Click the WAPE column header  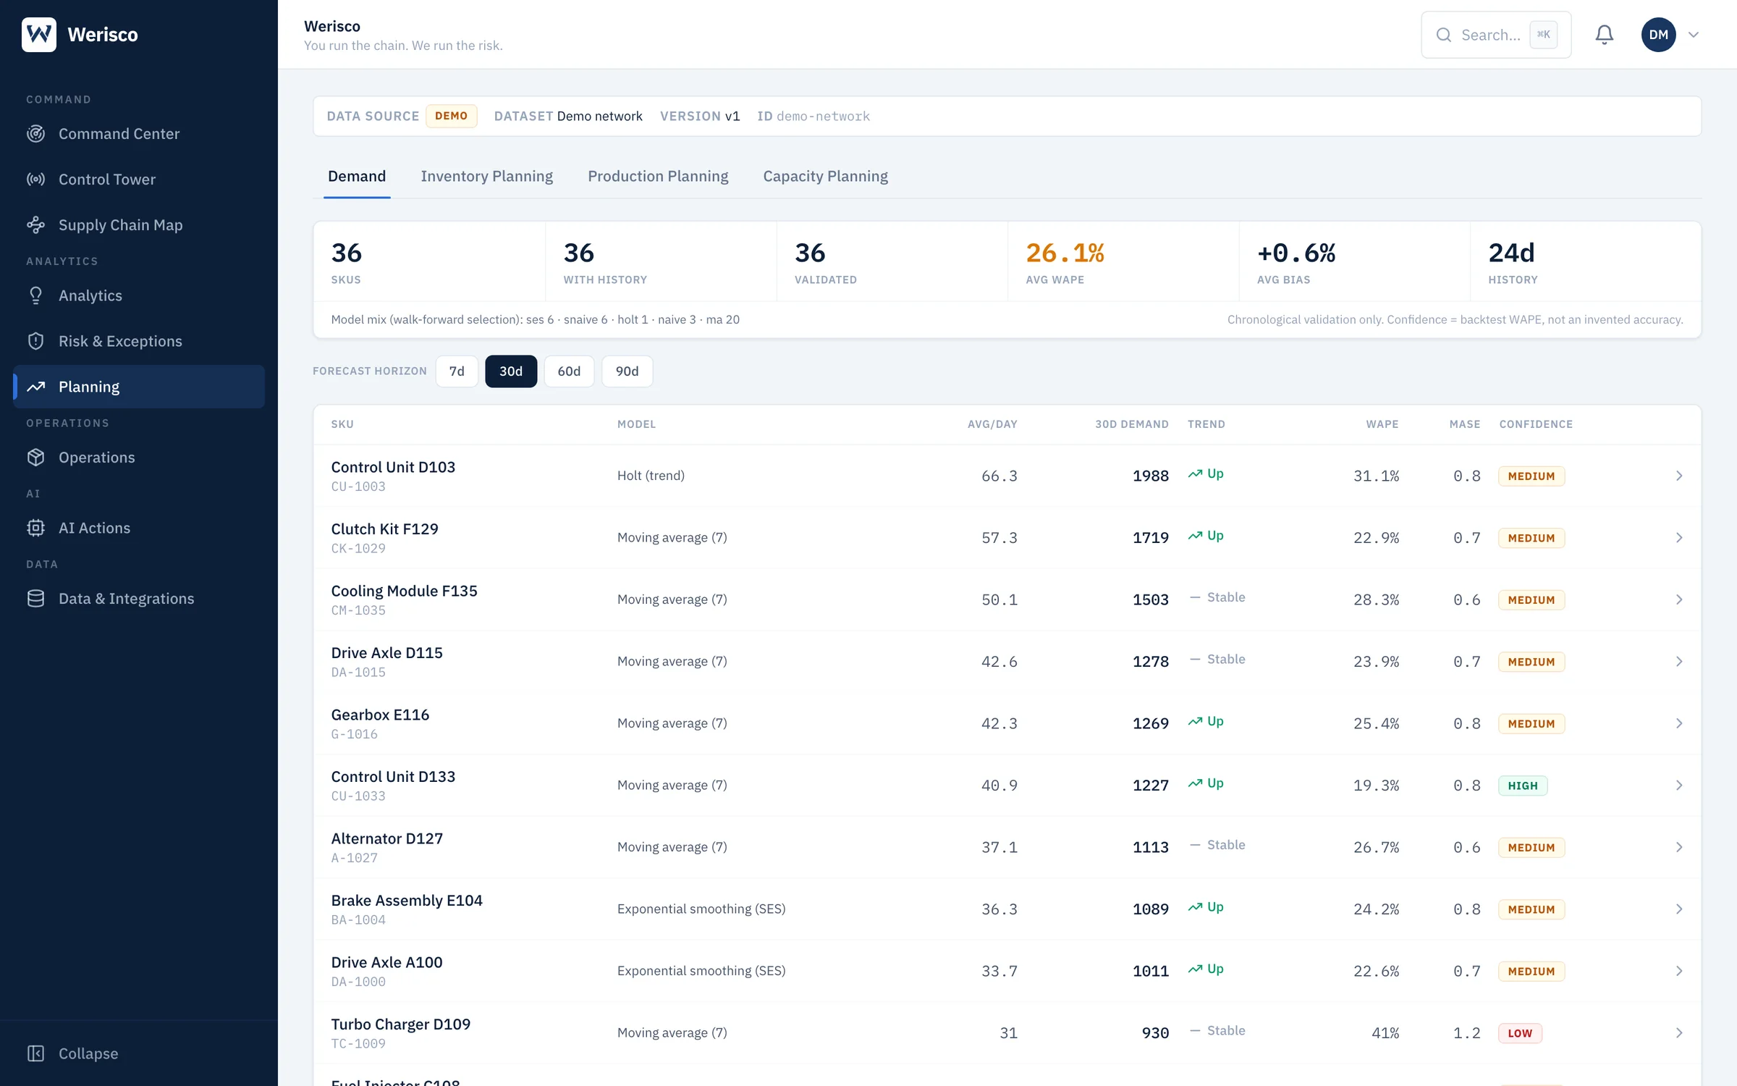(x=1382, y=424)
